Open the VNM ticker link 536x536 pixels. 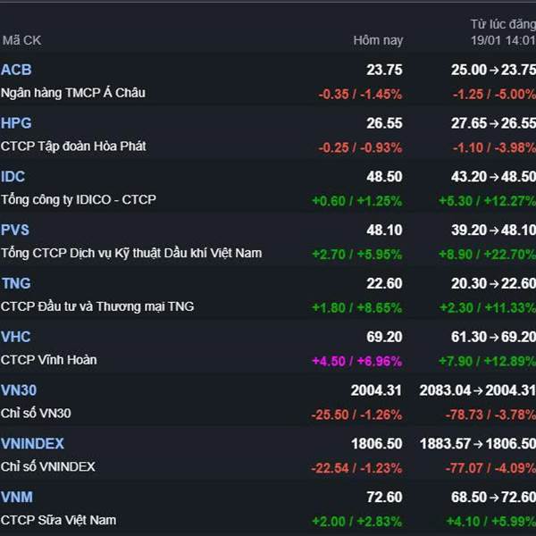coord(17,497)
